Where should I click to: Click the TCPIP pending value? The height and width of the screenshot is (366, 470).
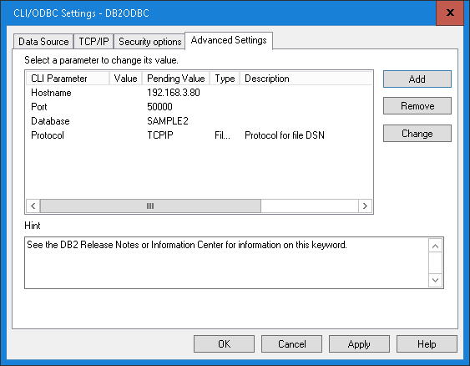click(160, 135)
